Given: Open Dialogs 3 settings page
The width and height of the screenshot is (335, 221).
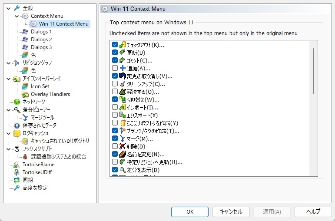Looking at the screenshot, I should tap(41, 47).
